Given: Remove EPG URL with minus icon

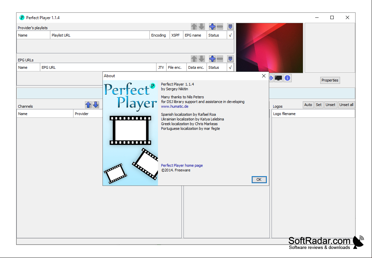Looking at the screenshot, I should [220, 59].
